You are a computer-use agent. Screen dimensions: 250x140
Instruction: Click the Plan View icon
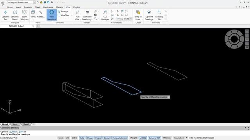[77, 12]
